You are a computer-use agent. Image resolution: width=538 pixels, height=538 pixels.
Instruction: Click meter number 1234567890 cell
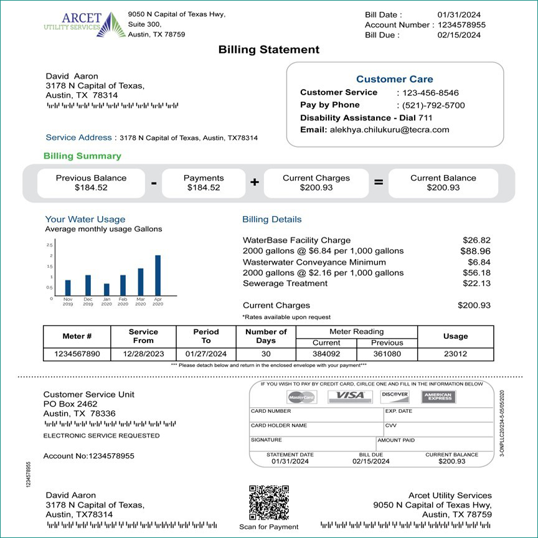tap(77, 354)
